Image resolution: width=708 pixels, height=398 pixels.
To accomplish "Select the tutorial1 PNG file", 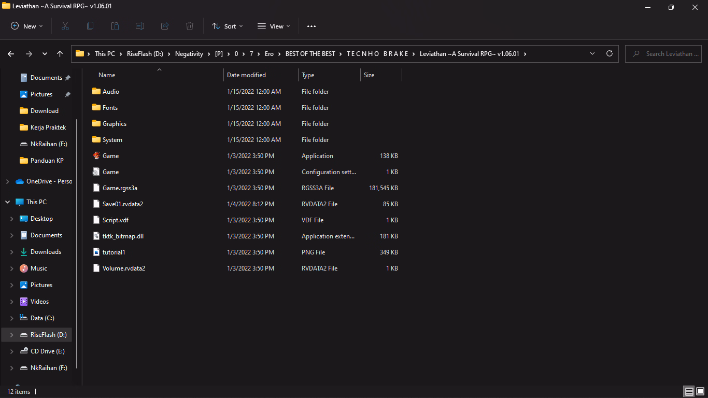I will click(114, 252).
